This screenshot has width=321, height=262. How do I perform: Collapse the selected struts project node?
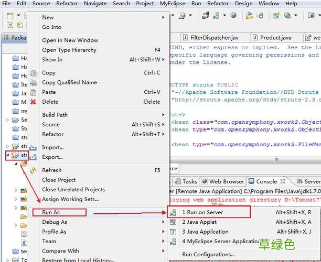click(x=7, y=155)
